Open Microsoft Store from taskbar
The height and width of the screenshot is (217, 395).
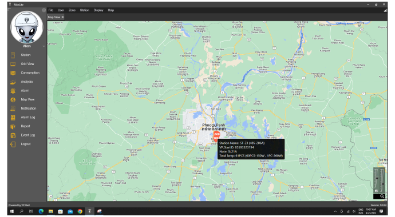61,211
